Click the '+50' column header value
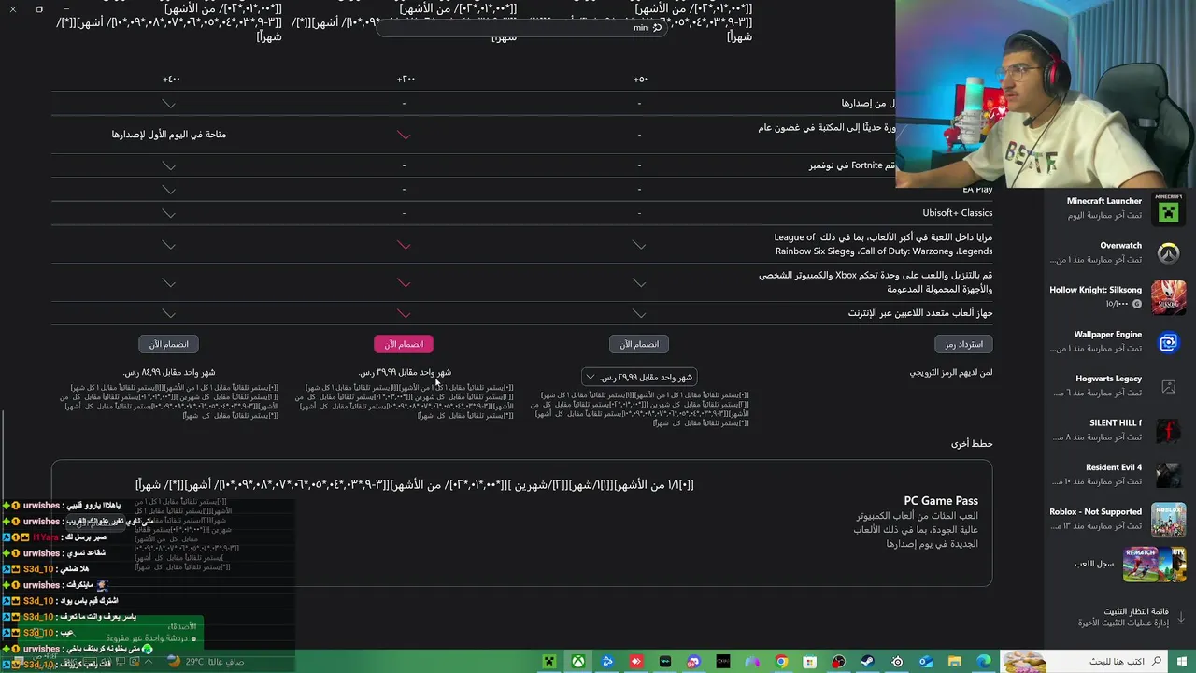 coord(640,79)
